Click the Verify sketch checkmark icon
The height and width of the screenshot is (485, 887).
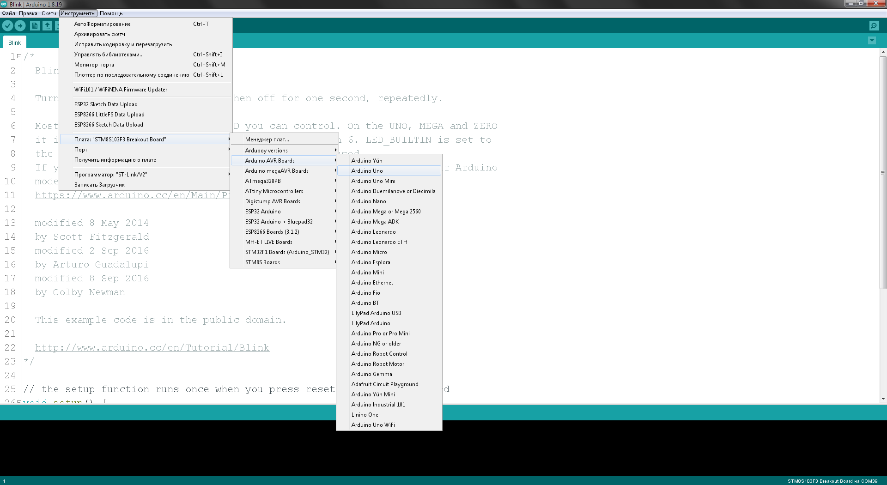[7, 26]
